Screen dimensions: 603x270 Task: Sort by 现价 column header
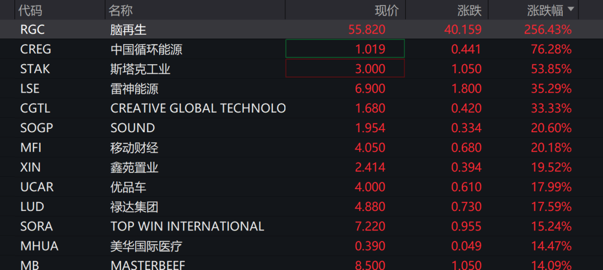click(x=387, y=10)
